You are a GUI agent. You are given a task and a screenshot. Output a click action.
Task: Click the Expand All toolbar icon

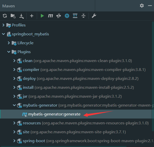pyautogui.click(x=75, y=16)
